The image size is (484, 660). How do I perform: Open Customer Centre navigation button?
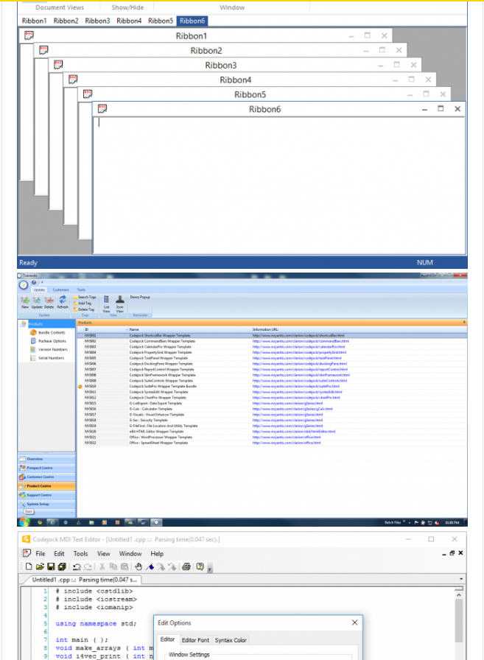tap(46, 477)
